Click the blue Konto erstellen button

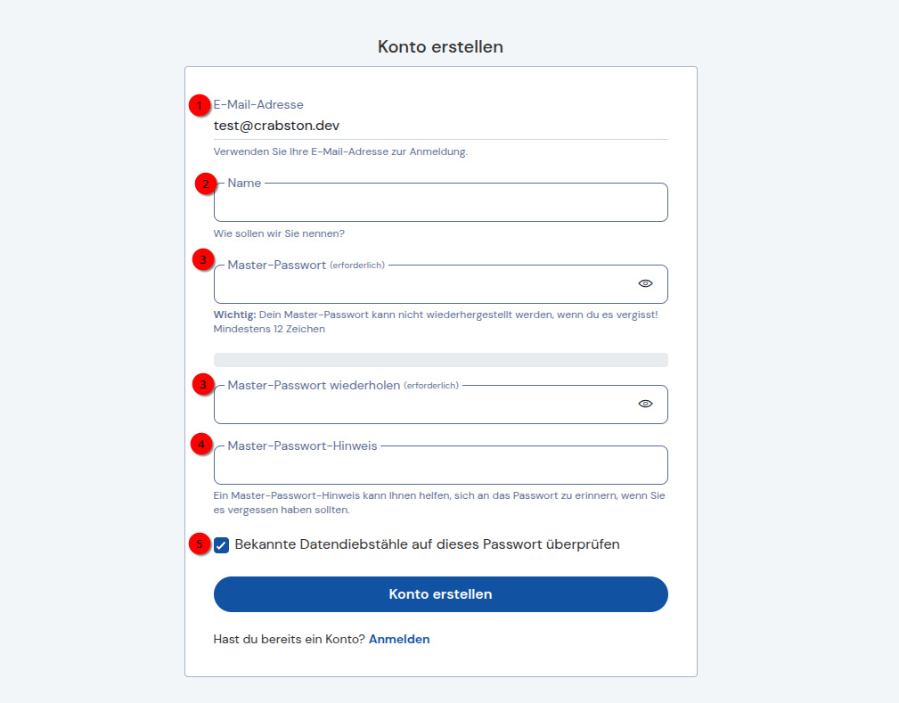440,594
